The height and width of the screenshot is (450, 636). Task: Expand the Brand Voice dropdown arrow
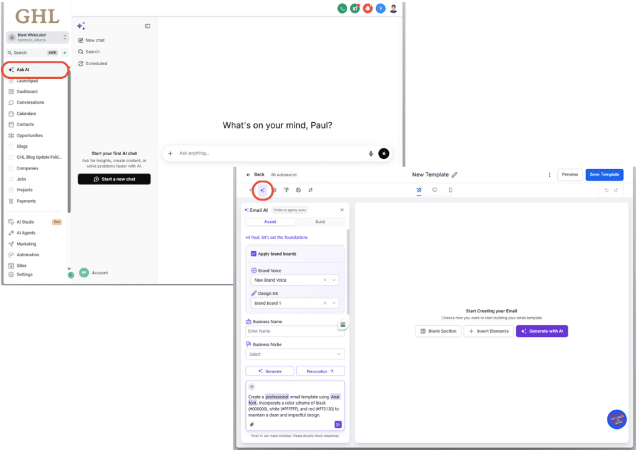(x=334, y=280)
